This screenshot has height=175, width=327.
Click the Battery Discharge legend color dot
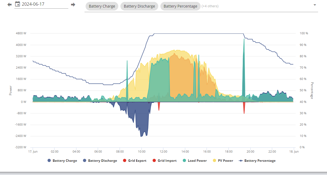pyautogui.click(x=85, y=161)
